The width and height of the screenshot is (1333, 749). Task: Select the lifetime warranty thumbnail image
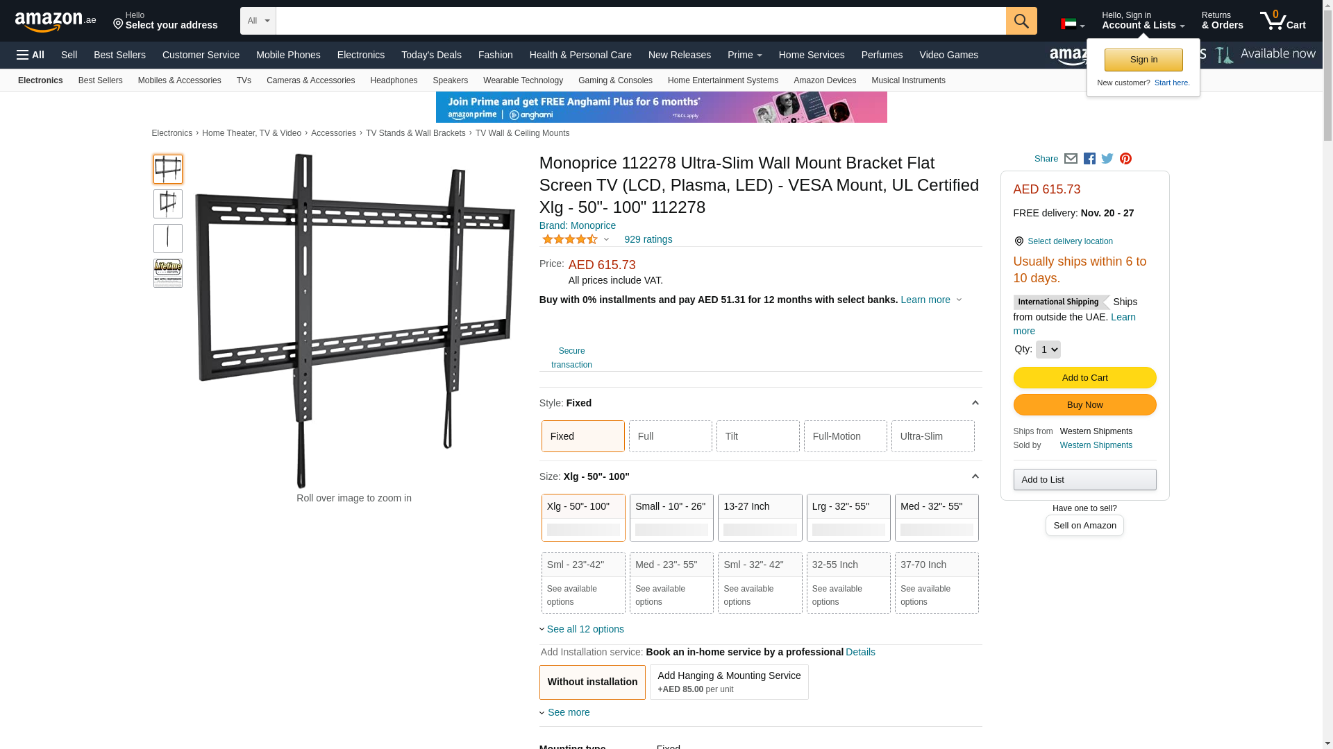[x=168, y=273]
